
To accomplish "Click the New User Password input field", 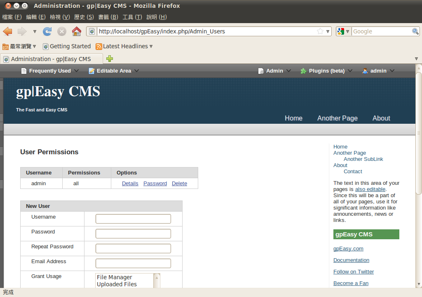I will [x=133, y=233].
